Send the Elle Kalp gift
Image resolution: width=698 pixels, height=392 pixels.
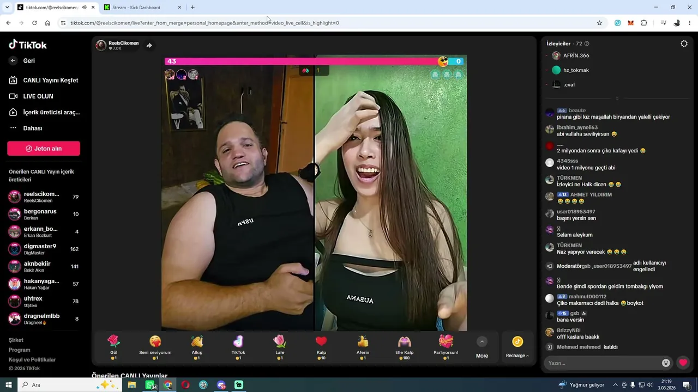pyautogui.click(x=404, y=347)
